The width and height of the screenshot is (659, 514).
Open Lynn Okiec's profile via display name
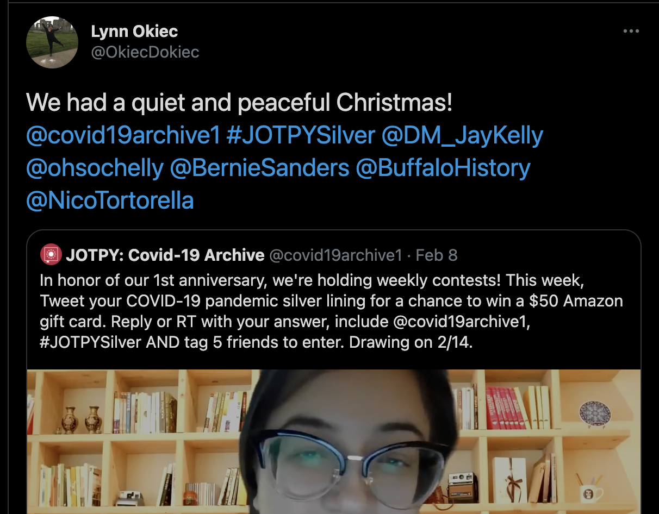tap(134, 32)
